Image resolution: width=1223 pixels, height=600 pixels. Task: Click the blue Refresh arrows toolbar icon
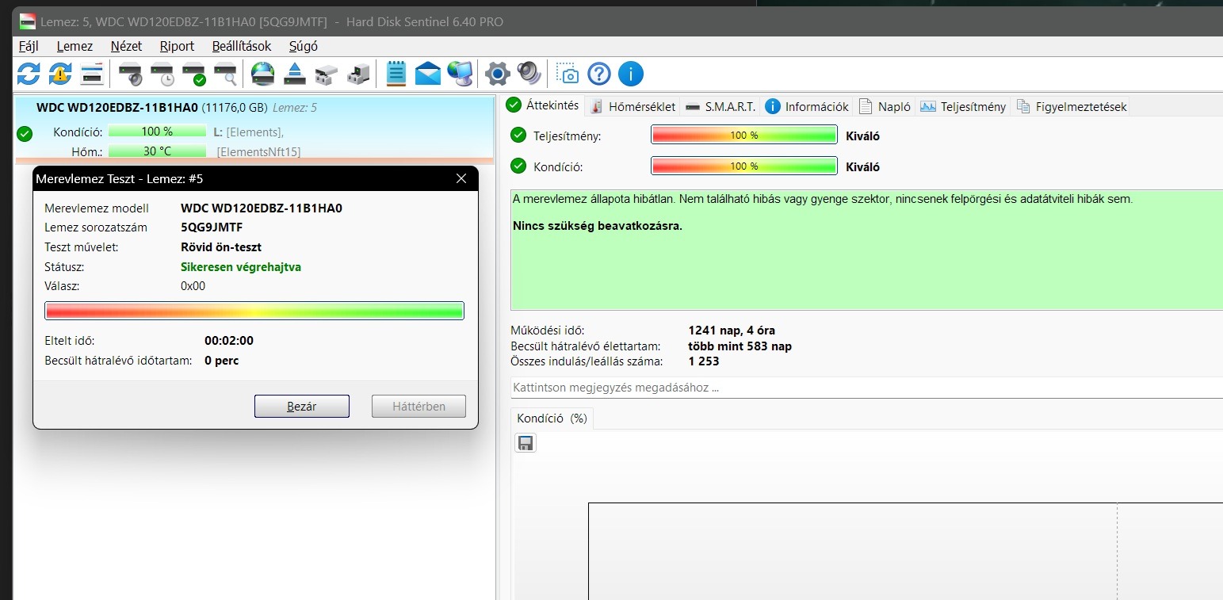point(29,74)
